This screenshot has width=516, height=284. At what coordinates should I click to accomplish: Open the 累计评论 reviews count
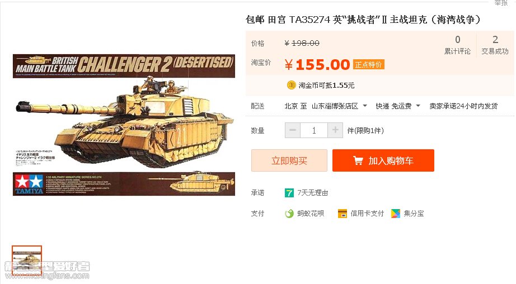click(457, 45)
